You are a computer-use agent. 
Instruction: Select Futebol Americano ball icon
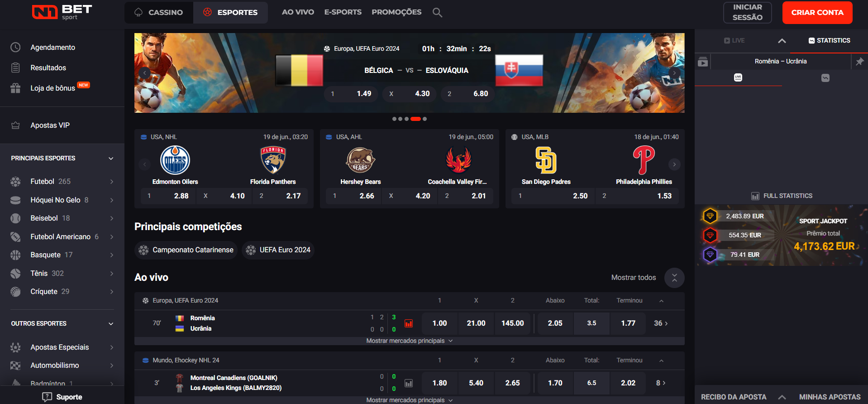click(x=15, y=236)
